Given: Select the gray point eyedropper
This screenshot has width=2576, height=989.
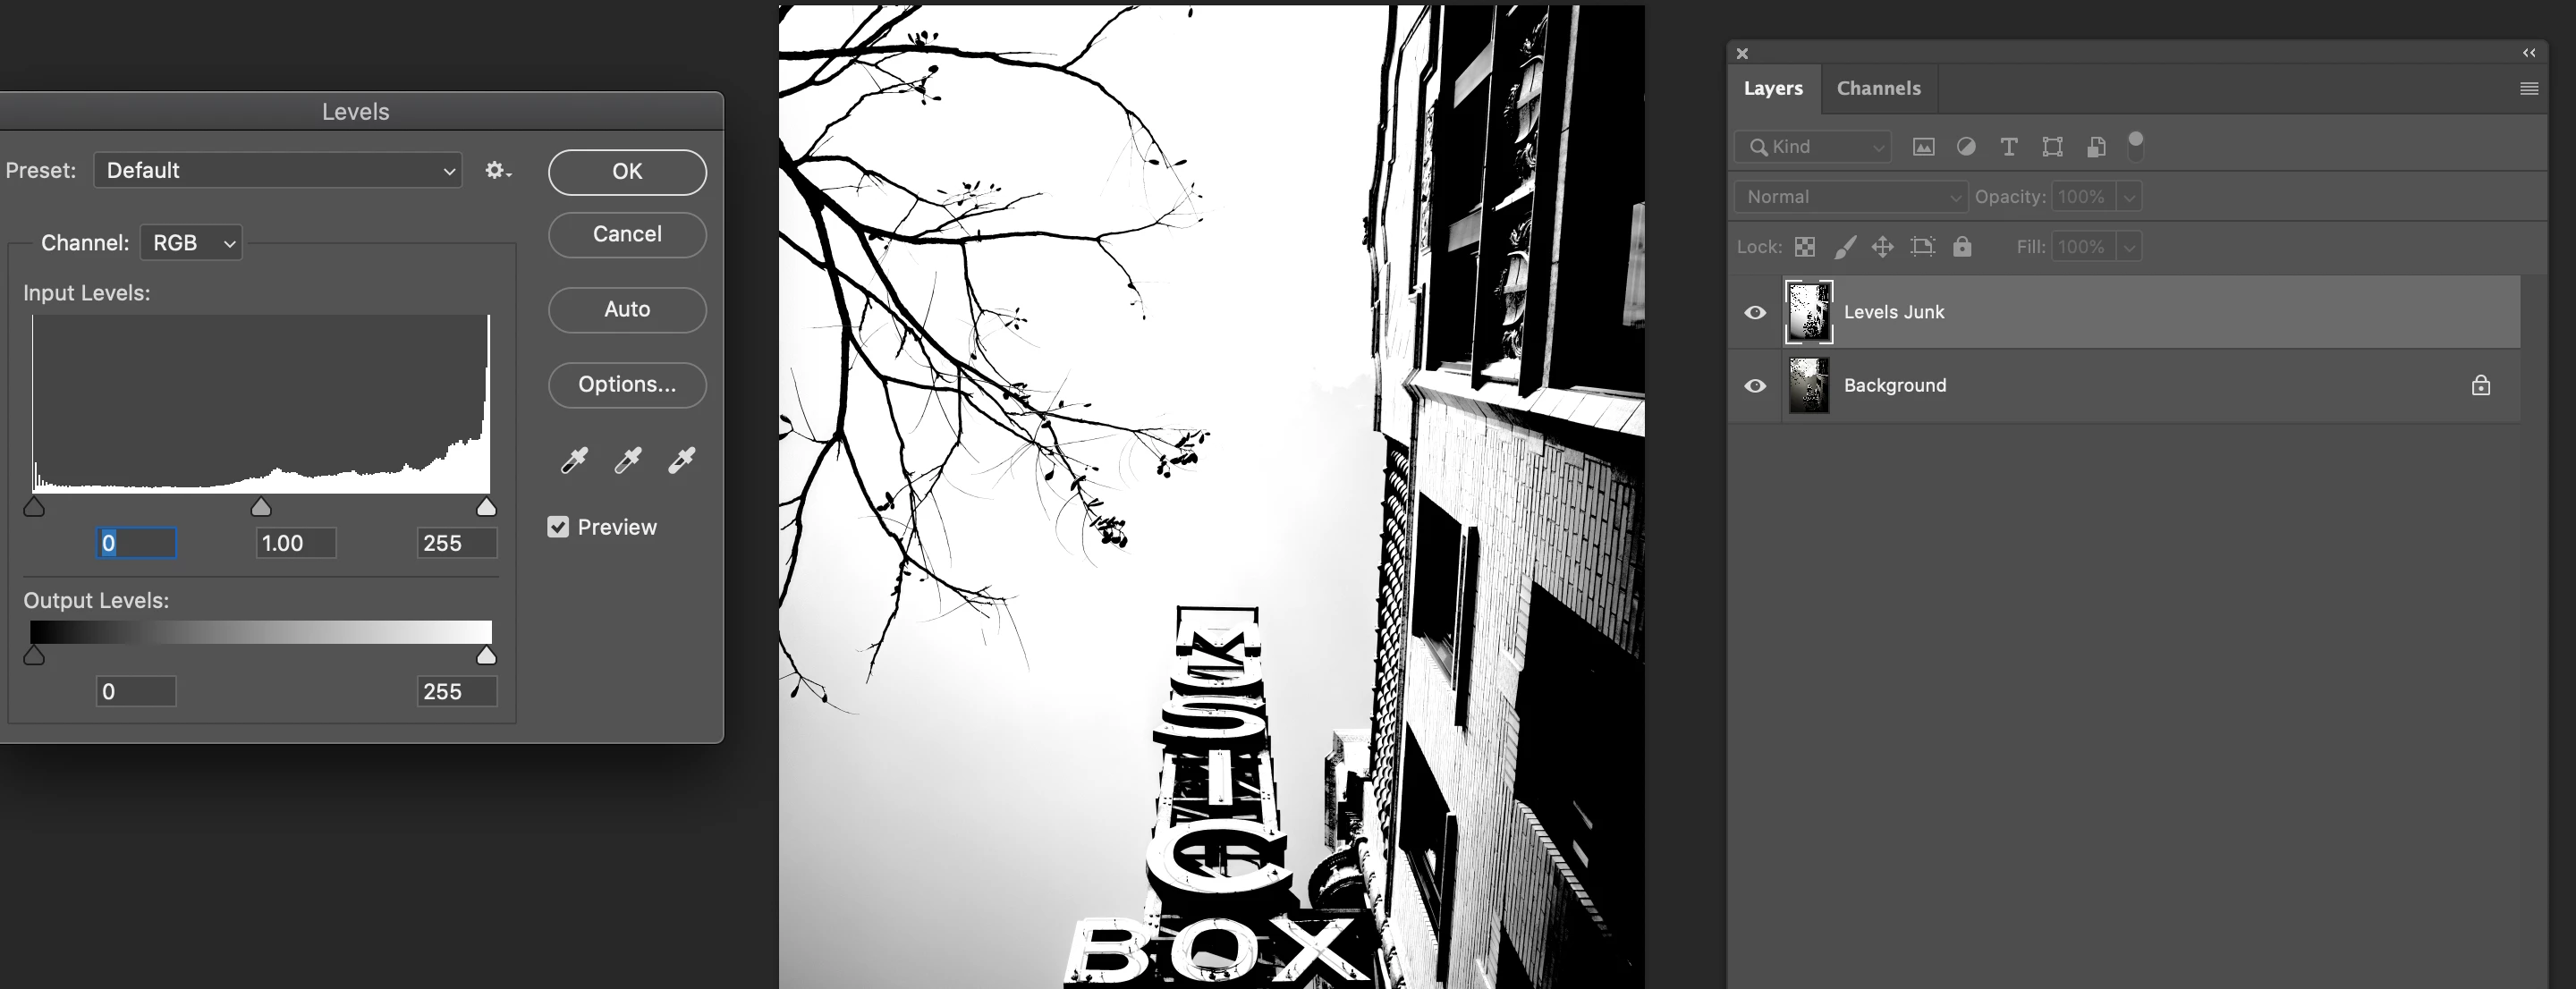Looking at the screenshot, I should 628,460.
